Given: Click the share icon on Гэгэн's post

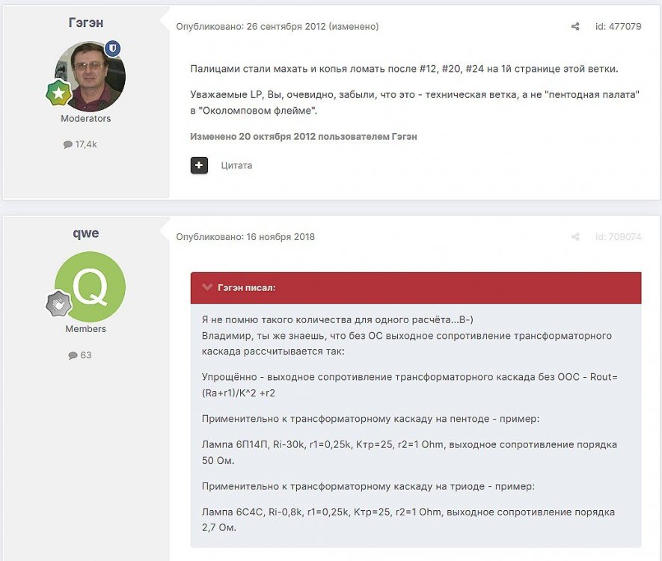Looking at the screenshot, I should [x=575, y=27].
